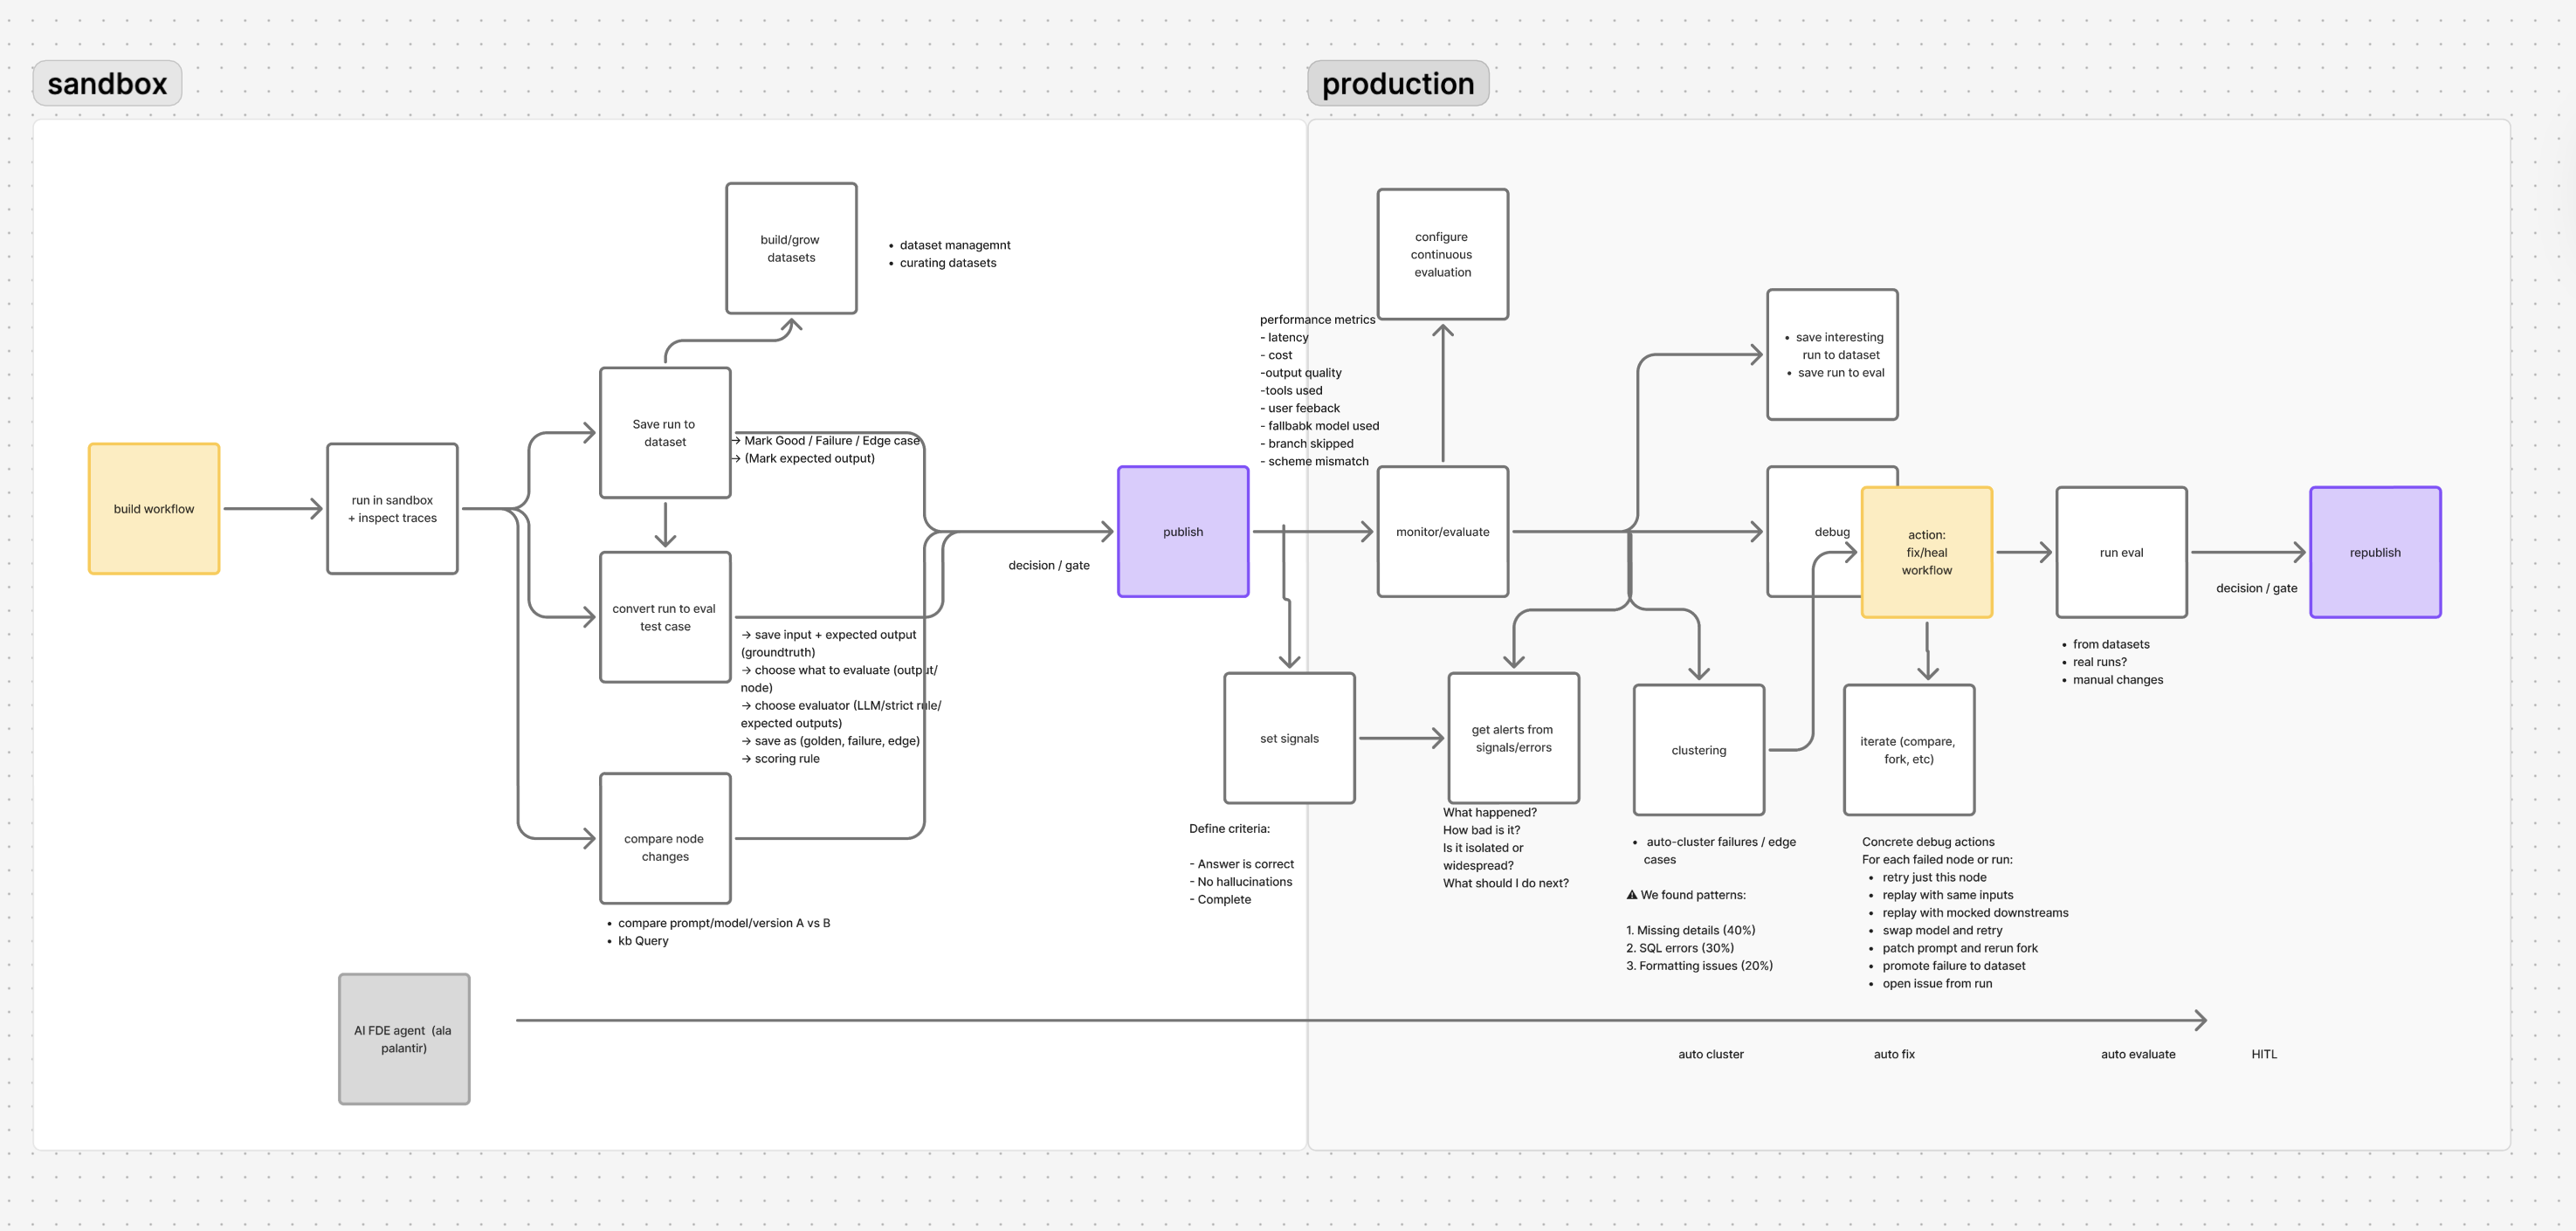Screen dimensions: 2576x1231
Task: Select 'retry just this node' bullet
Action: 1934,878
